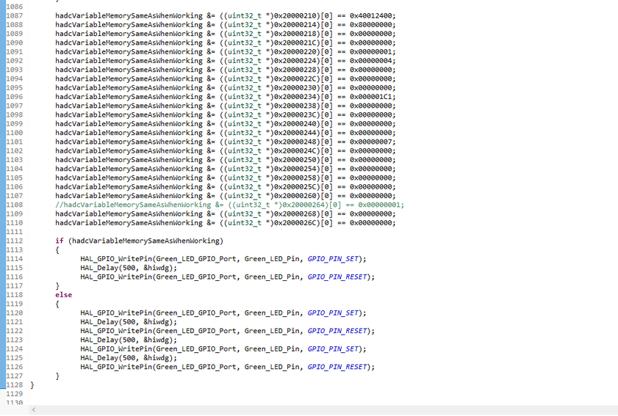Click GPIO_PIN_RESET on line 1126
This screenshot has height=416, width=618.
pos(340,367)
